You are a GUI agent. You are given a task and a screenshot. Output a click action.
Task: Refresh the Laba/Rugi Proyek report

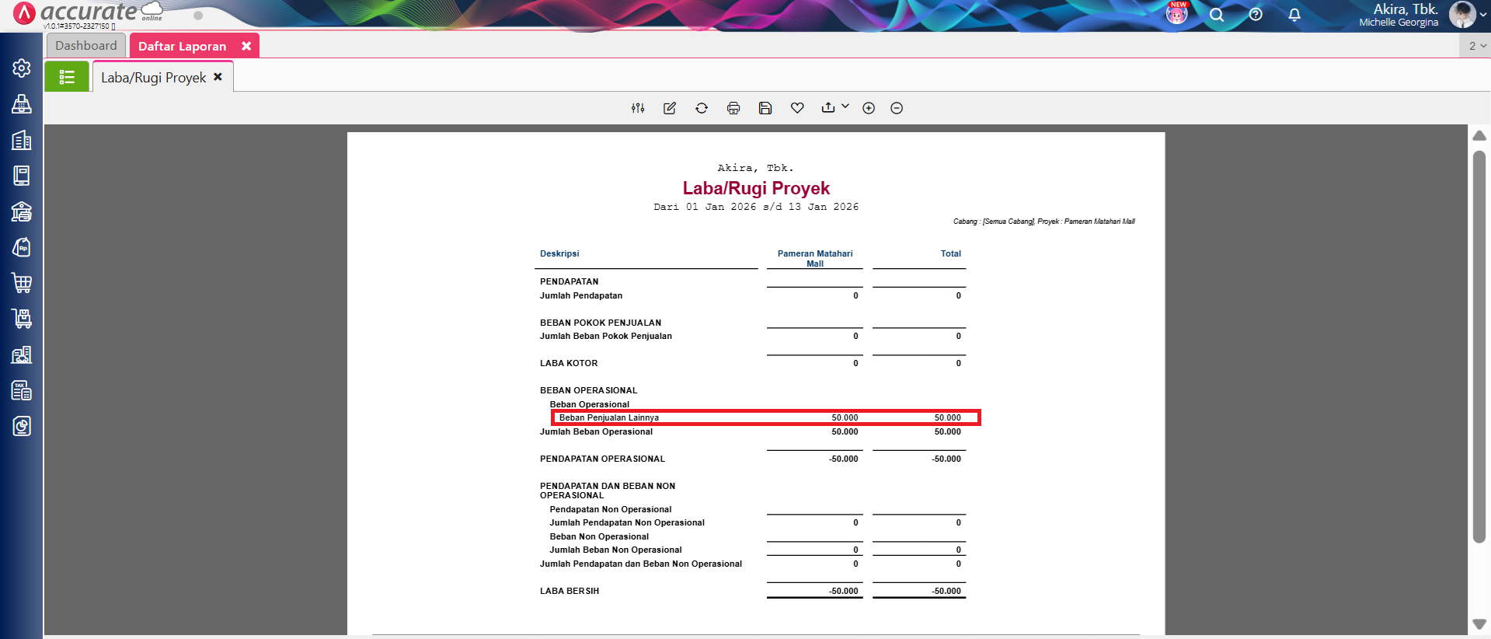click(x=702, y=108)
